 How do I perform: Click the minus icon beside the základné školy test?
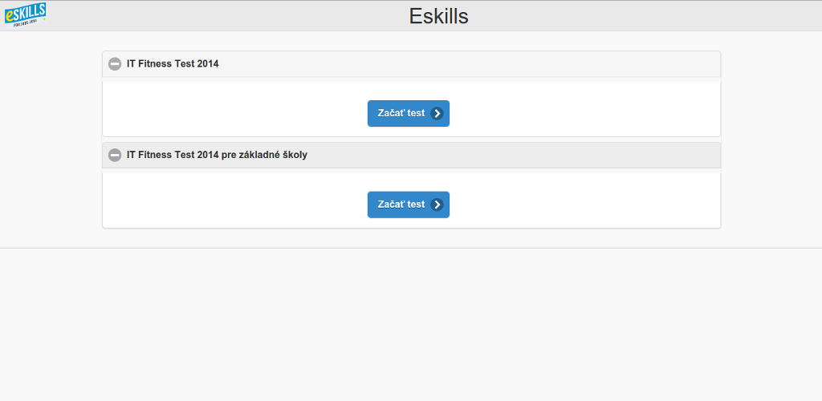click(x=115, y=156)
